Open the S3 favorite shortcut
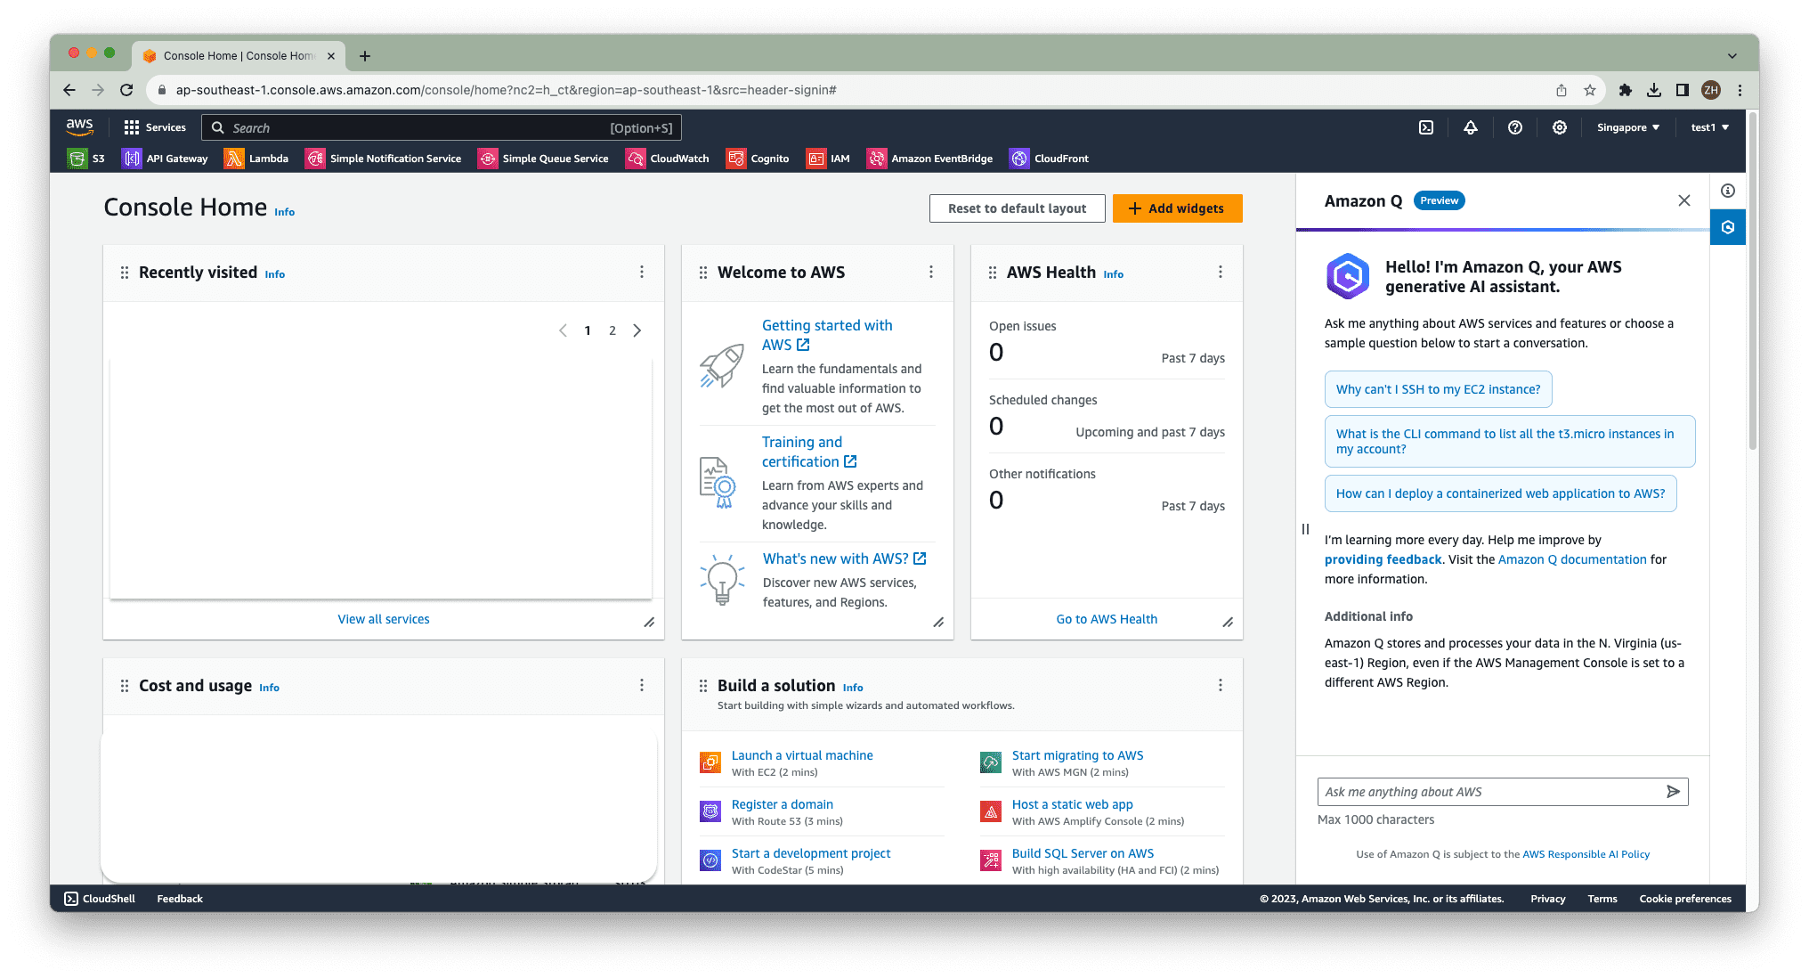Viewport: 1809px width, 978px height. (x=86, y=159)
